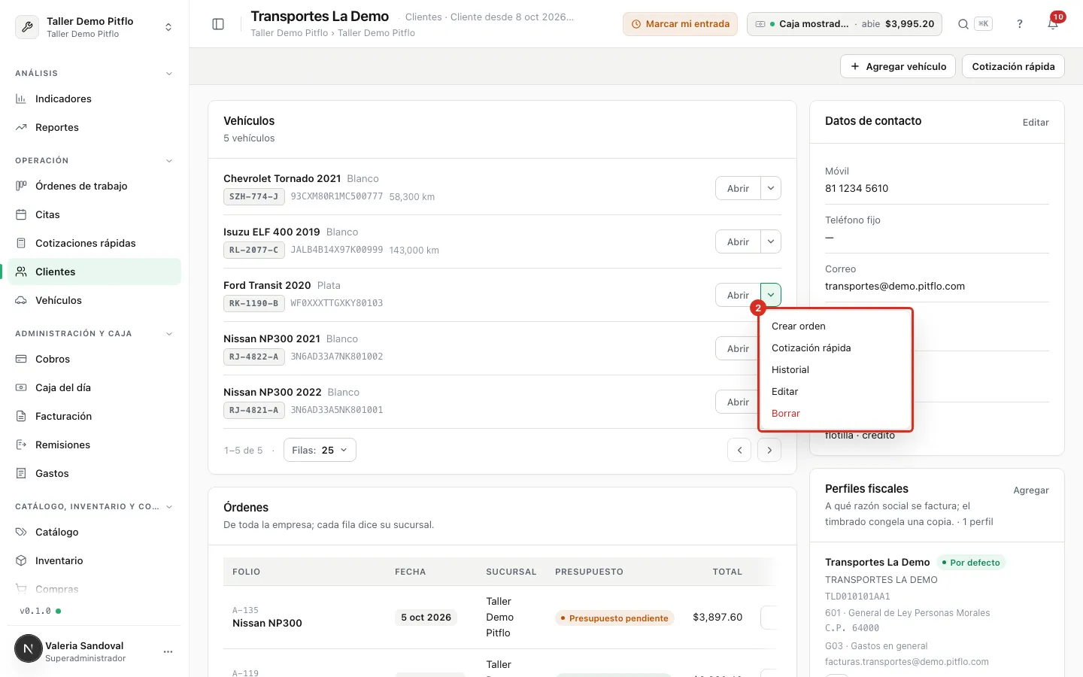Edit the Datos de contacto

pyautogui.click(x=1036, y=122)
